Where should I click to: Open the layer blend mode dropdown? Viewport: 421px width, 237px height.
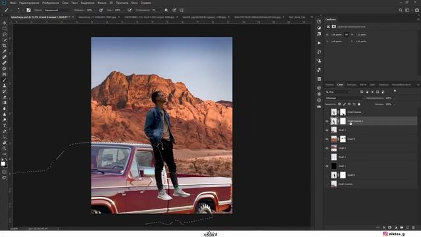coord(344,98)
